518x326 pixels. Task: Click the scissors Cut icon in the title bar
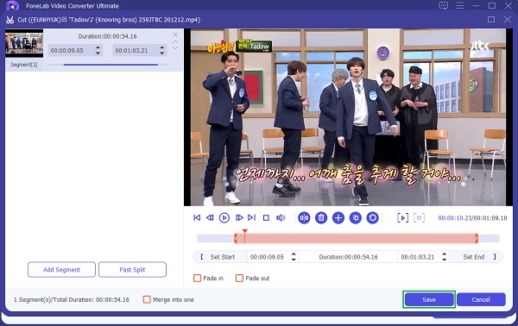9,20
